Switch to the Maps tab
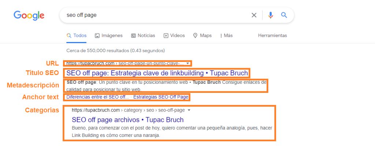Image resolution: width=375 pixels, height=146 pixels. (205, 36)
